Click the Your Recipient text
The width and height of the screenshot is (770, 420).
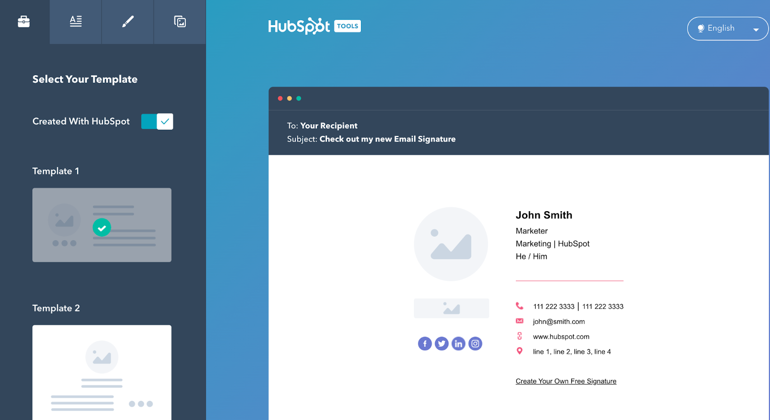329,126
